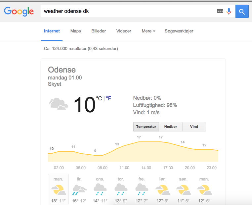This screenshot has width=252, height=205.
Task: Activate voice search microphone icon
Action: click(x=229, y=11)
